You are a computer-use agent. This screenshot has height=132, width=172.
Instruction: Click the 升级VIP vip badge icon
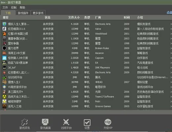point(108,122)
